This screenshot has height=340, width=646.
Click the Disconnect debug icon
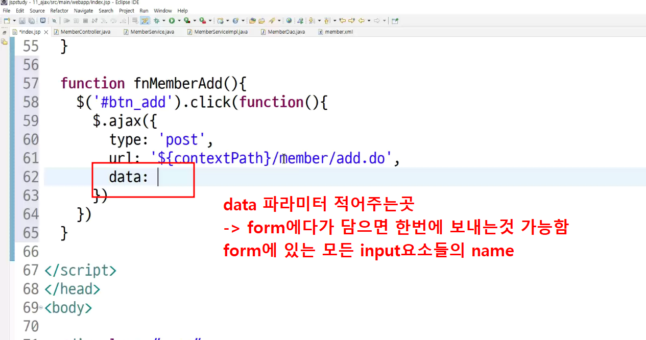click(94, 21)
